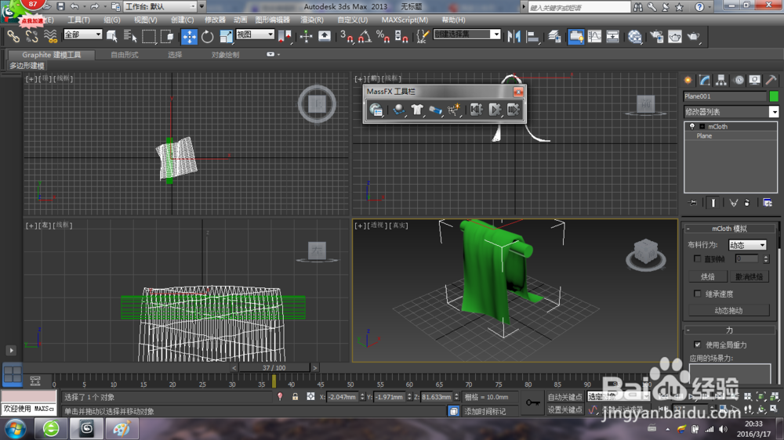Open MassFX World Parameters icon
The height and width of the screenshot is (440, 784).
click(376, 110)
